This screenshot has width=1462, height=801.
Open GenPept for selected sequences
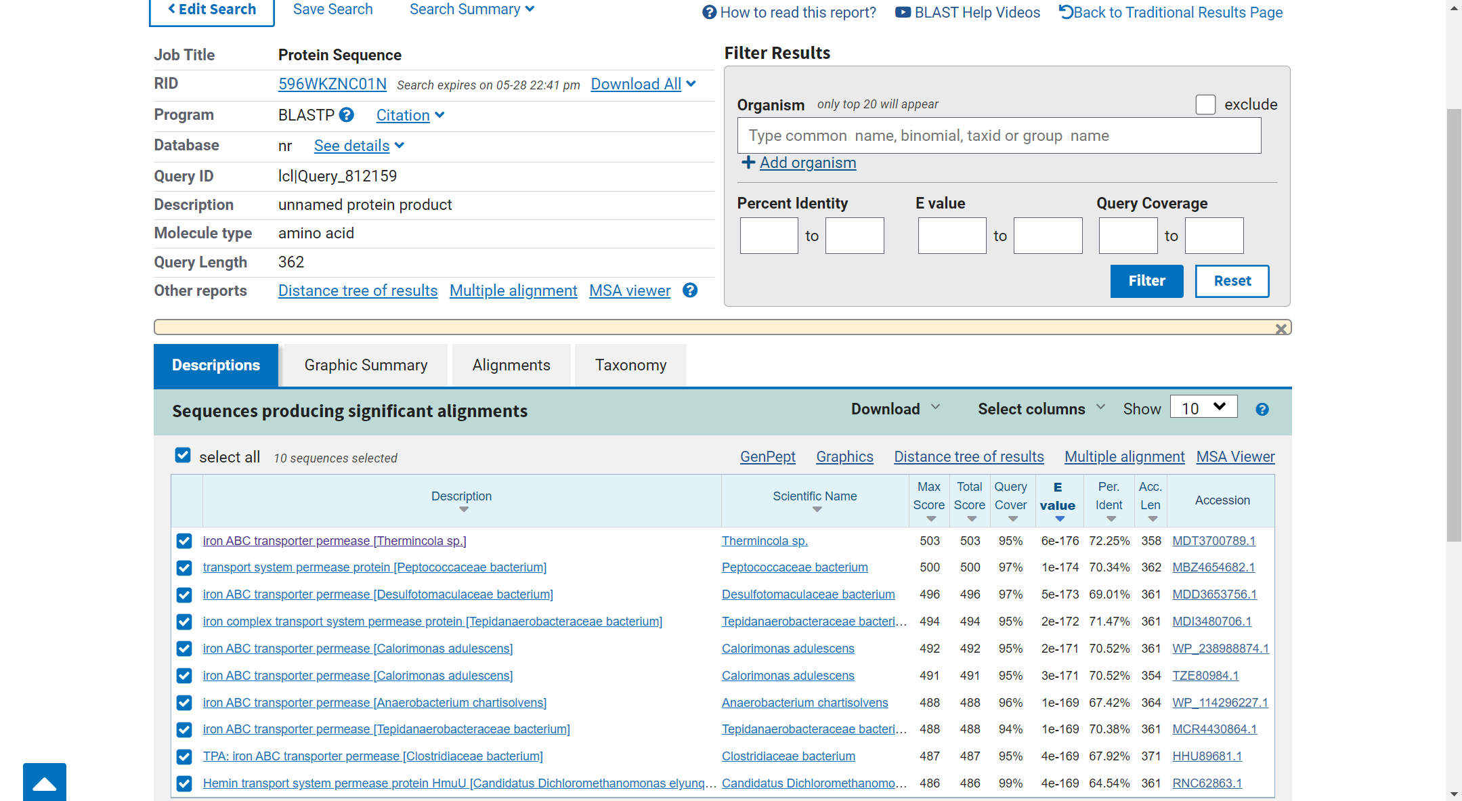(x=768, y=457)
